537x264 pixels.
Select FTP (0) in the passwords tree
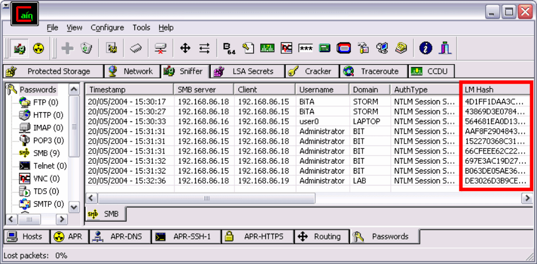[x=45, y=102]
